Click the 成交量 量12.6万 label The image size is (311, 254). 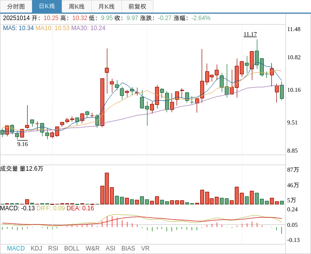[22, 169]
